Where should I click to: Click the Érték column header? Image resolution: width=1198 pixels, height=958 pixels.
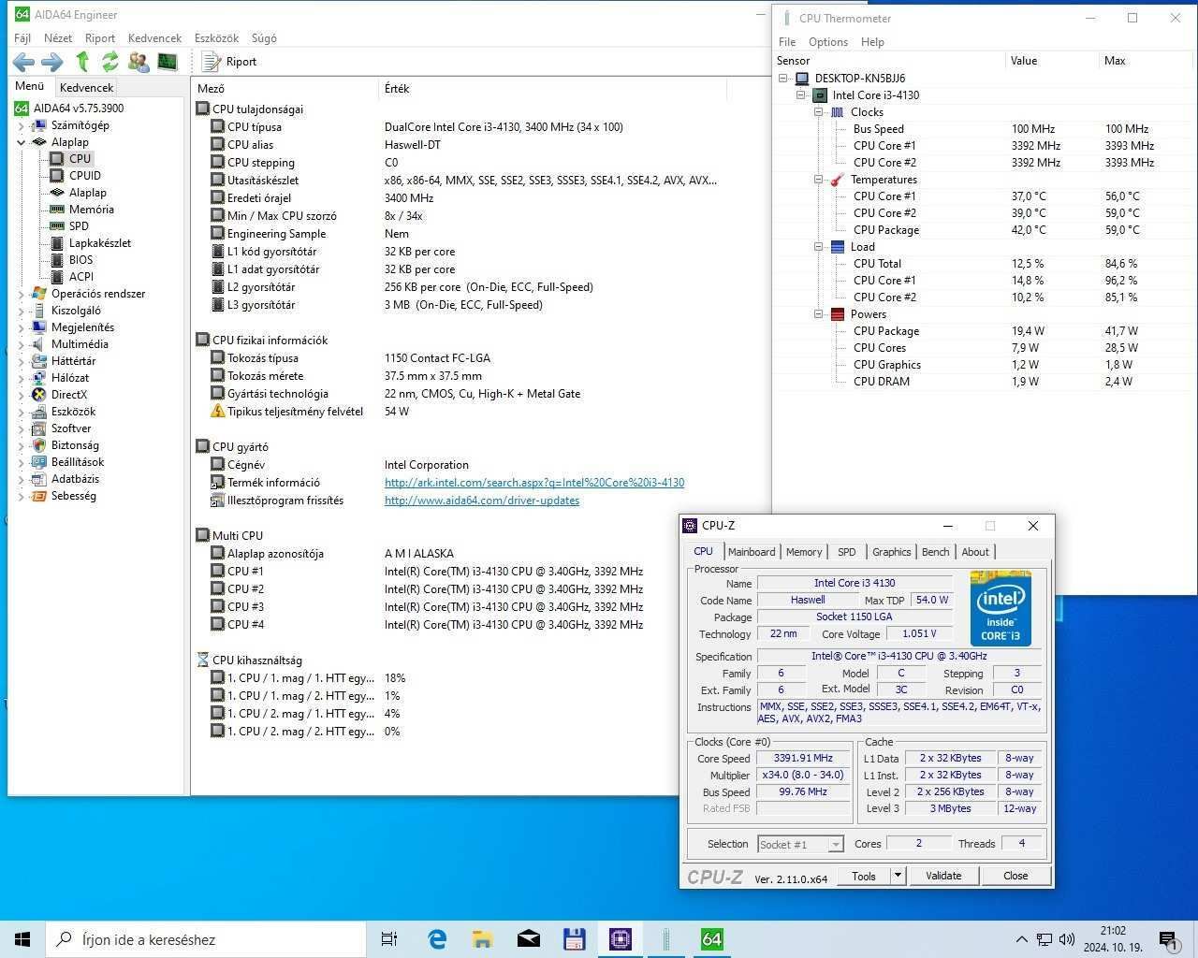point(553,89)
